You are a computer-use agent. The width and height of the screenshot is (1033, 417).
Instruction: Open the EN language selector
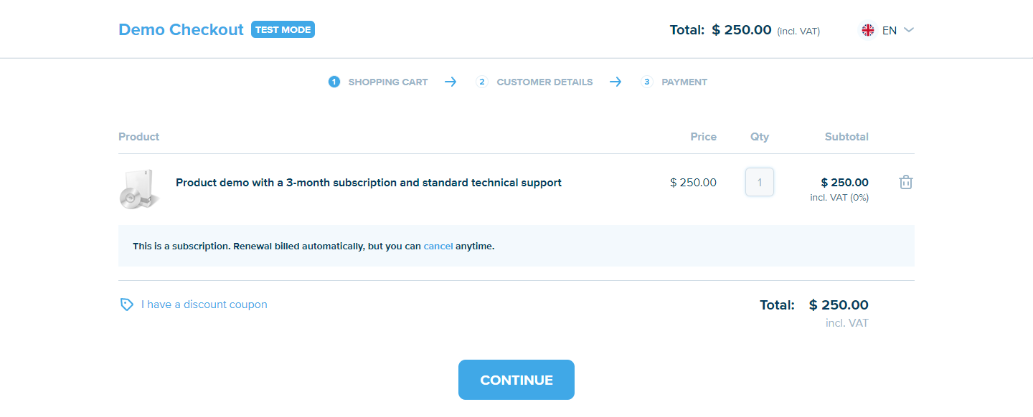[x=890, y=30]
